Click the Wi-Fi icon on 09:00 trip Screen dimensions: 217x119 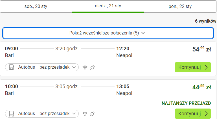85,68
